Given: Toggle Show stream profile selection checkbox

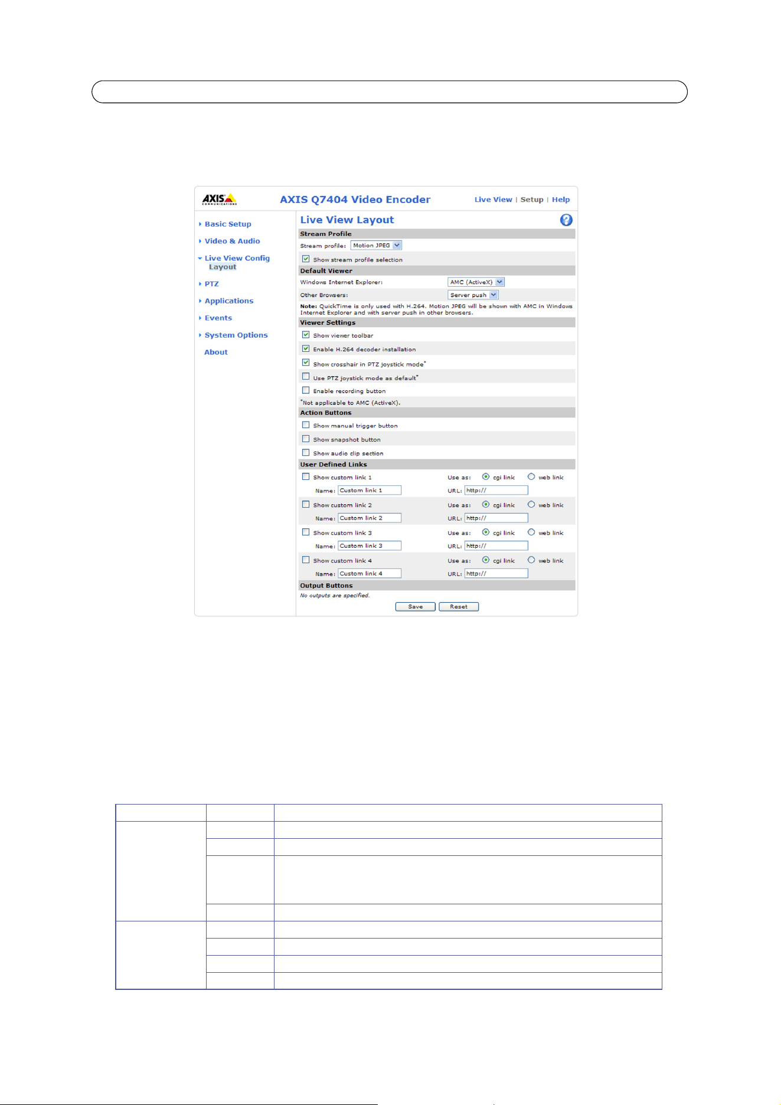Looking at the screenshot, I should 306,259.
